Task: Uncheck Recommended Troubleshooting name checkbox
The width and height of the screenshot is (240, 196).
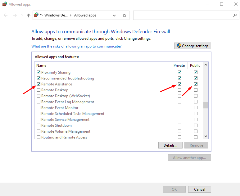Action: pyautogui.click(x=38, y=78)
